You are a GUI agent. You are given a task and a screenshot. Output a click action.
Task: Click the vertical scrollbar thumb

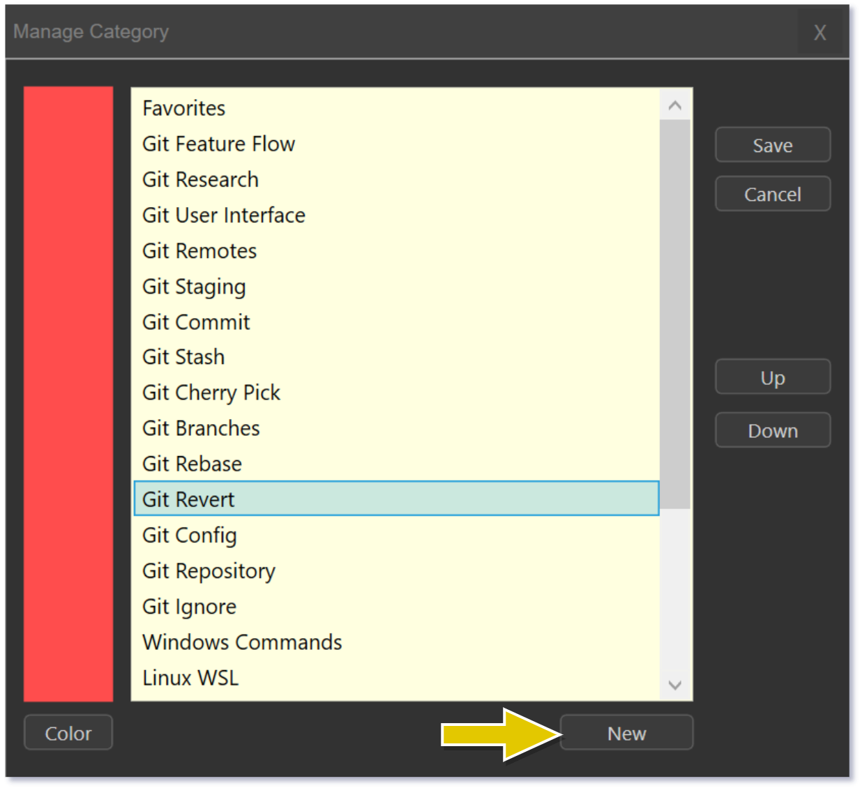pos(674,314)
